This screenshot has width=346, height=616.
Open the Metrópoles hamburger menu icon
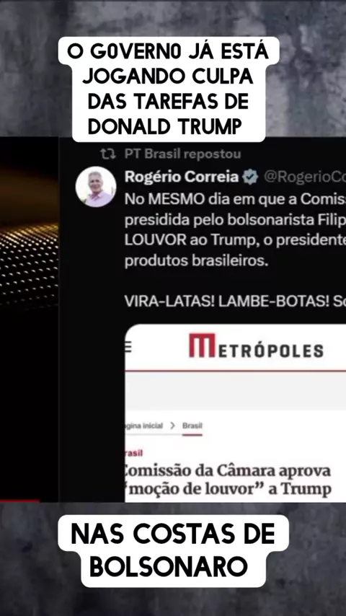tap(128, 347)
